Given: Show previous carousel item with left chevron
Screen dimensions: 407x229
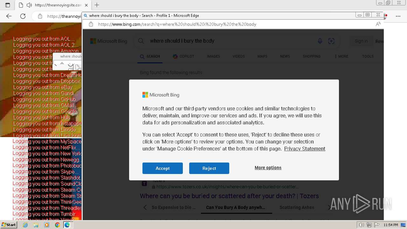Looking at the screenshot, I should pyautogui.click(x=145, y=207).
